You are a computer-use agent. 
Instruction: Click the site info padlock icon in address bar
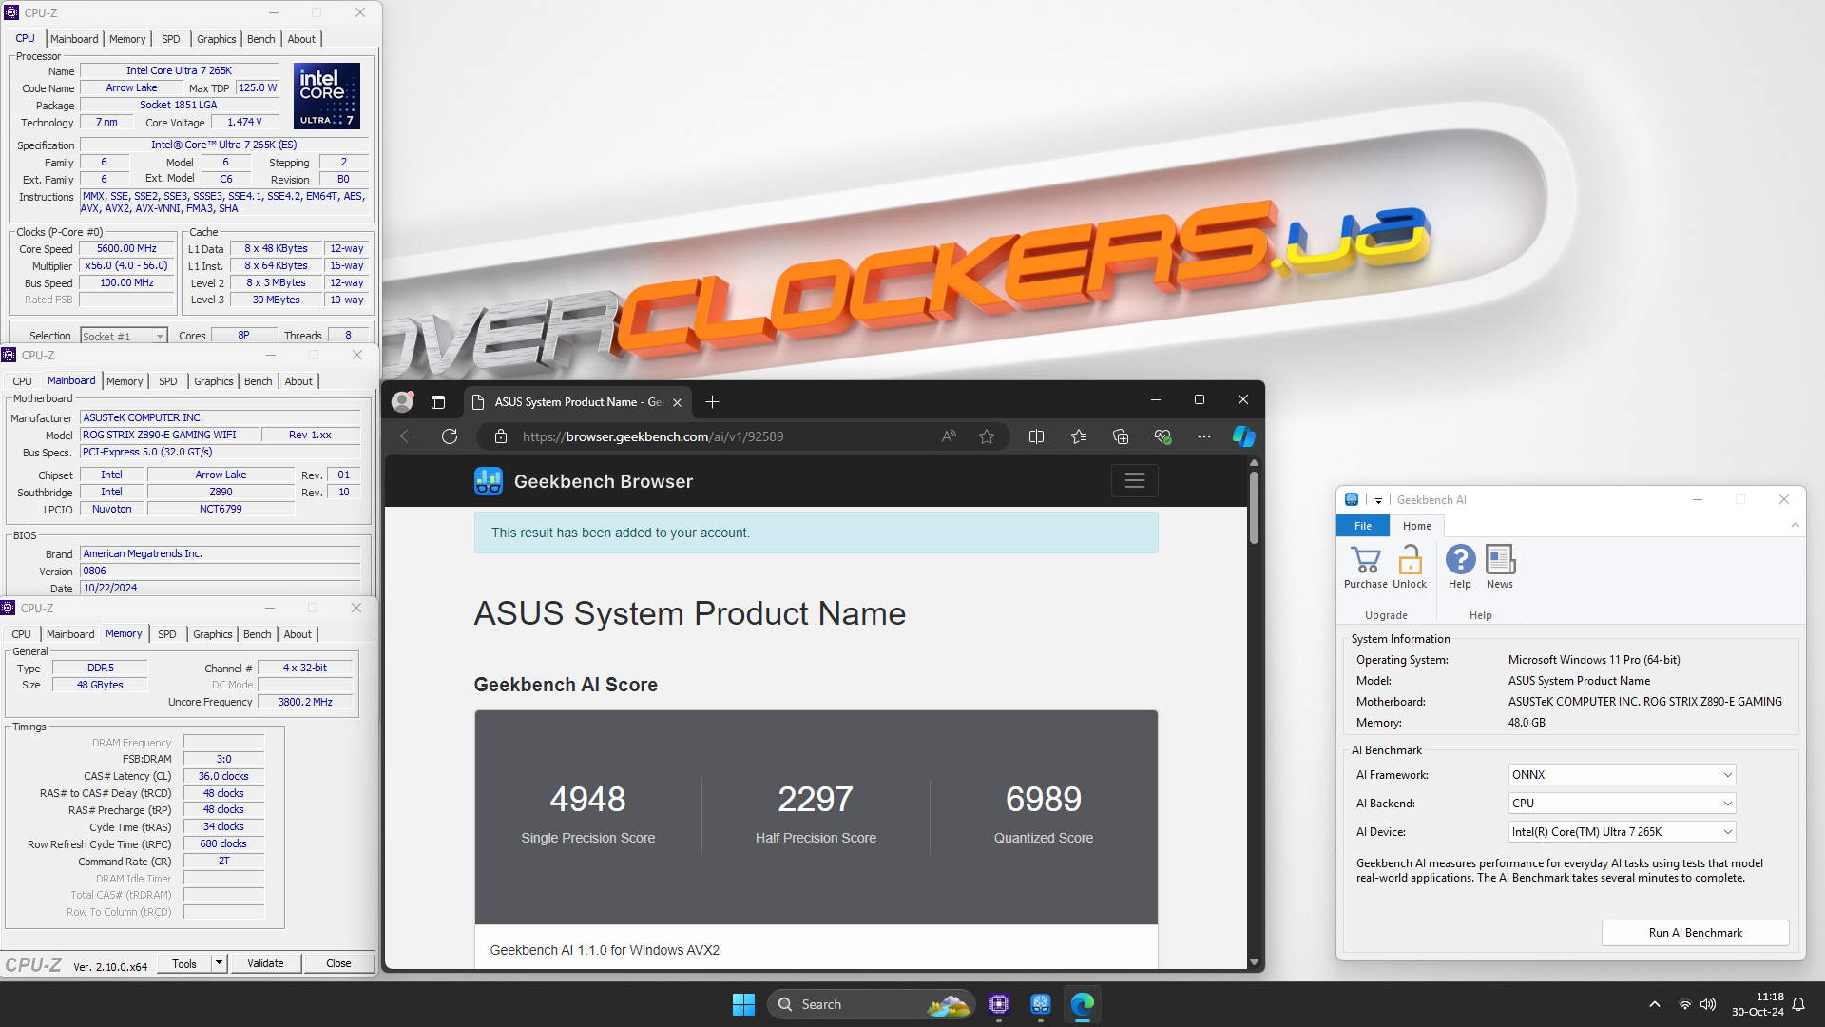tap(501, 436)
